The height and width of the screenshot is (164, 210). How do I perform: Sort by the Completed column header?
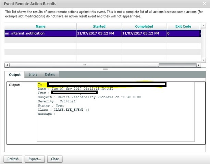pos(144,26)
